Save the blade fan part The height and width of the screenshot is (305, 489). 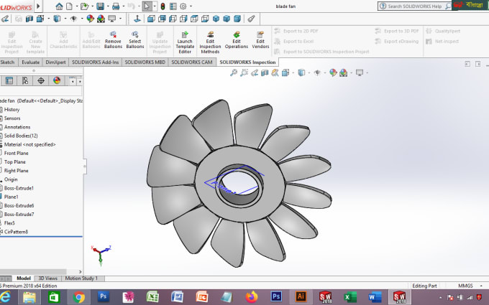pos(100,6)
